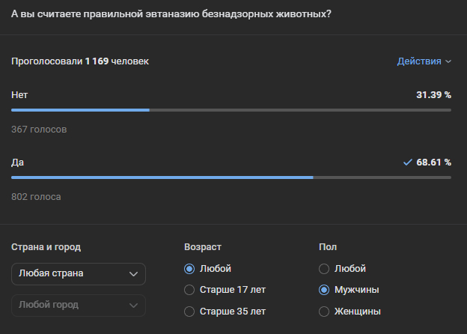This screenshot has width=467, height=334.
Task: Open the 802 голоса voter list
Action: click(x=36, y=197)
